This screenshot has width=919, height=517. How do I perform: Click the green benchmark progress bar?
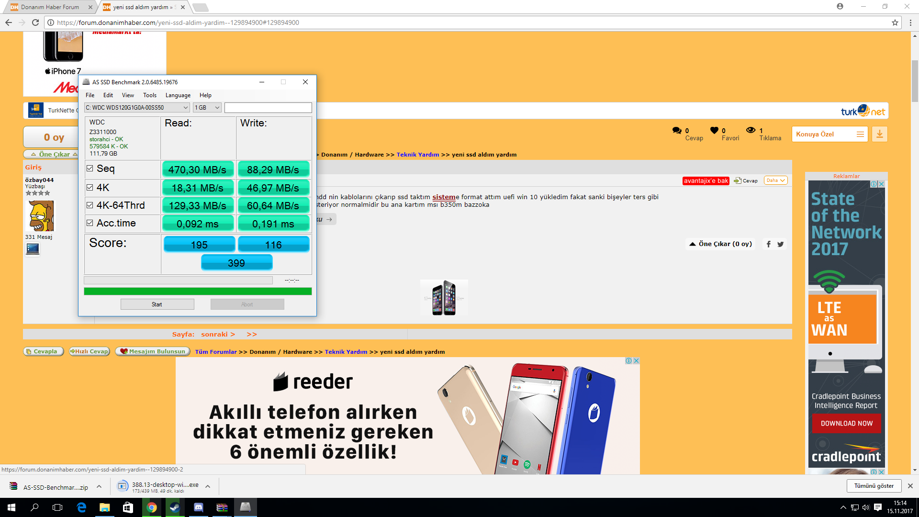coord(198,291)
